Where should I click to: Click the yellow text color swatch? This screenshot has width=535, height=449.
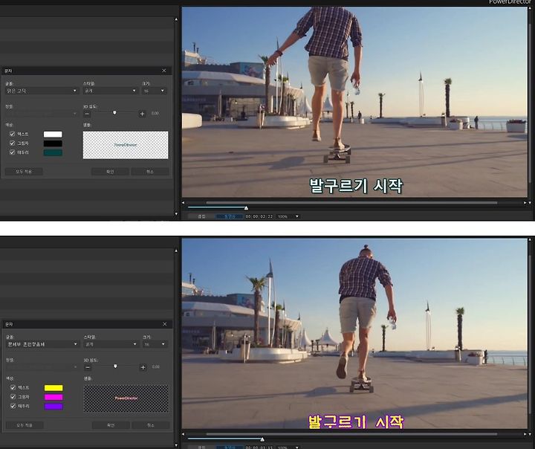pos(53,388)
